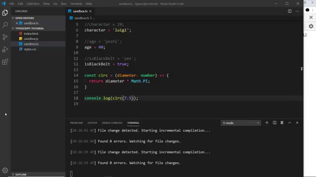
Task: Click 'true' on line 12
Action: tap(122, 64)
